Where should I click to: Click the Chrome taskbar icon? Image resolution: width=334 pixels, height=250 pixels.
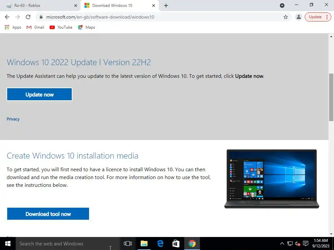(192, 243)
